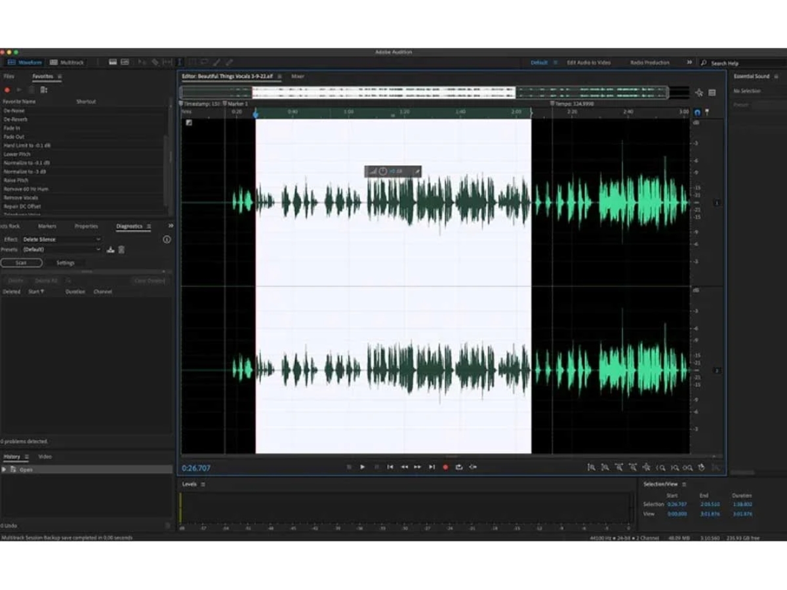Play the selected favorite
The width and height of the screenshot is (787, 590).
[19, 90]
